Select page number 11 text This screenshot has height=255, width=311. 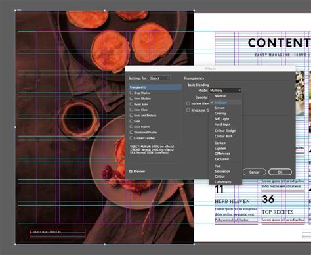coord(219,189)
